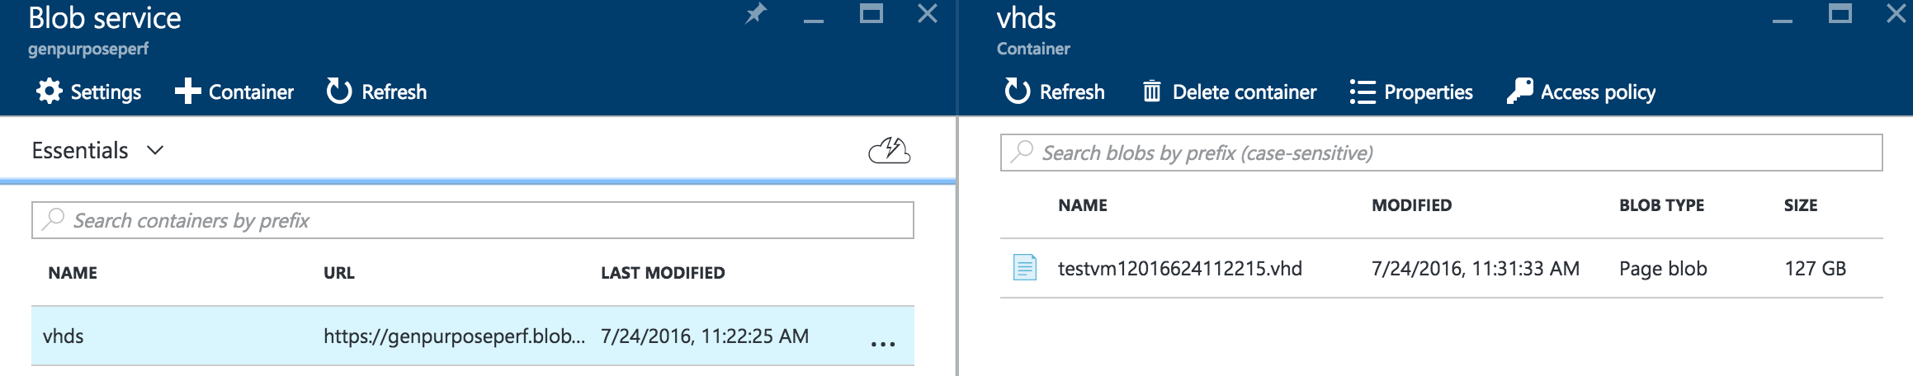Sort containers by LAST MODIFIED column

point(662,273)
